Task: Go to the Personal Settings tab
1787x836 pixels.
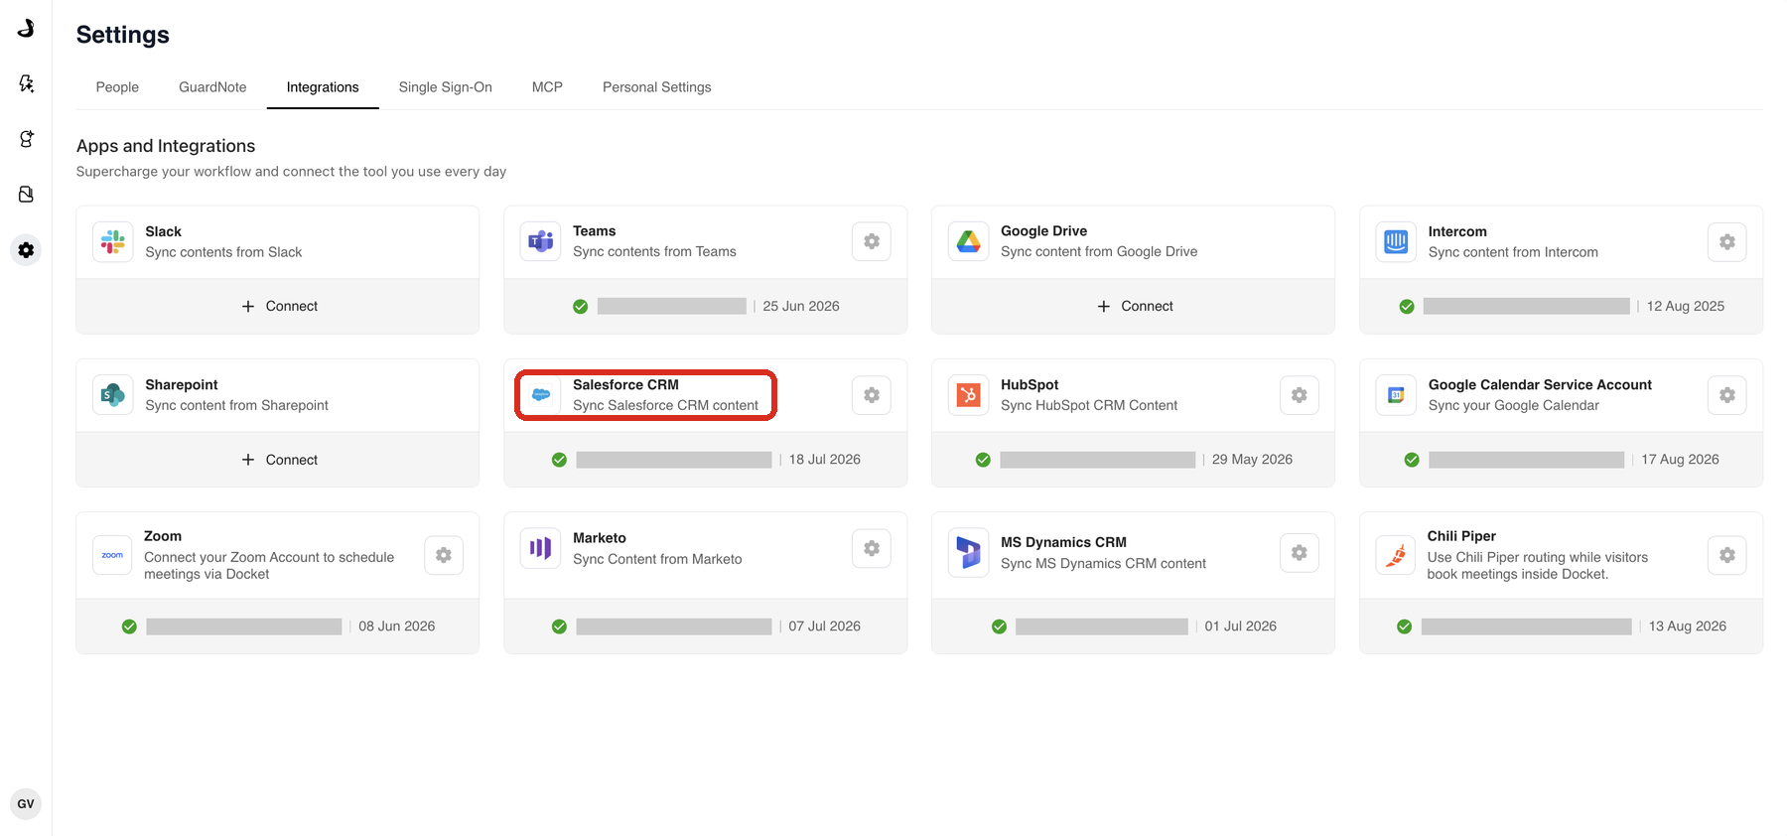Action: 657,87
